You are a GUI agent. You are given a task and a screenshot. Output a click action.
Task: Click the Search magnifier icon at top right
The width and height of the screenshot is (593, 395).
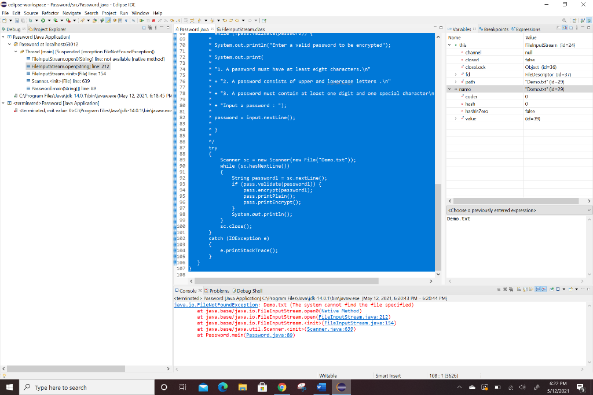(x=564, y=20)
